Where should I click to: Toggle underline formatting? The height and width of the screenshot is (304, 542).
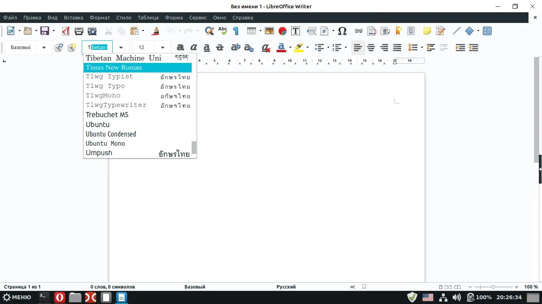tap(206, 48)
